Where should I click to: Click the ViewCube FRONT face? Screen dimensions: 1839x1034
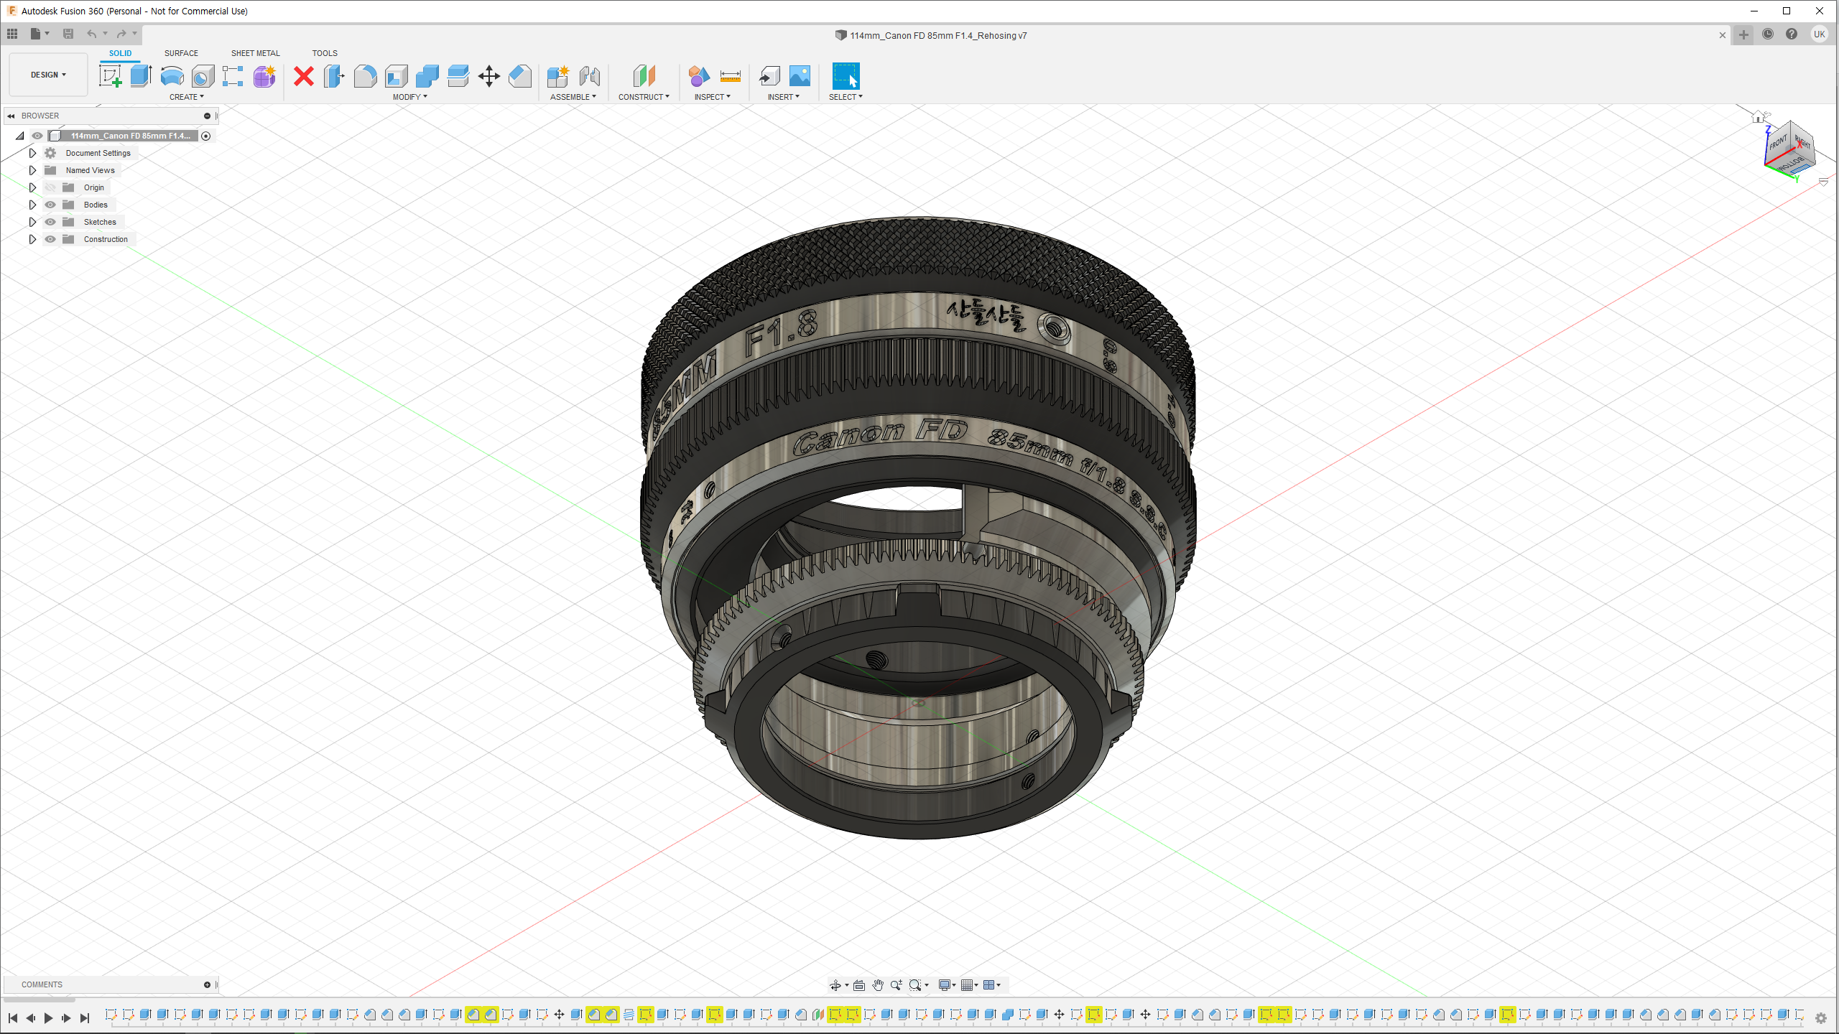[x=1778, y=144]
